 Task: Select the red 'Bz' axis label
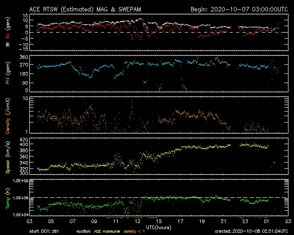click(x=8, y=36)
